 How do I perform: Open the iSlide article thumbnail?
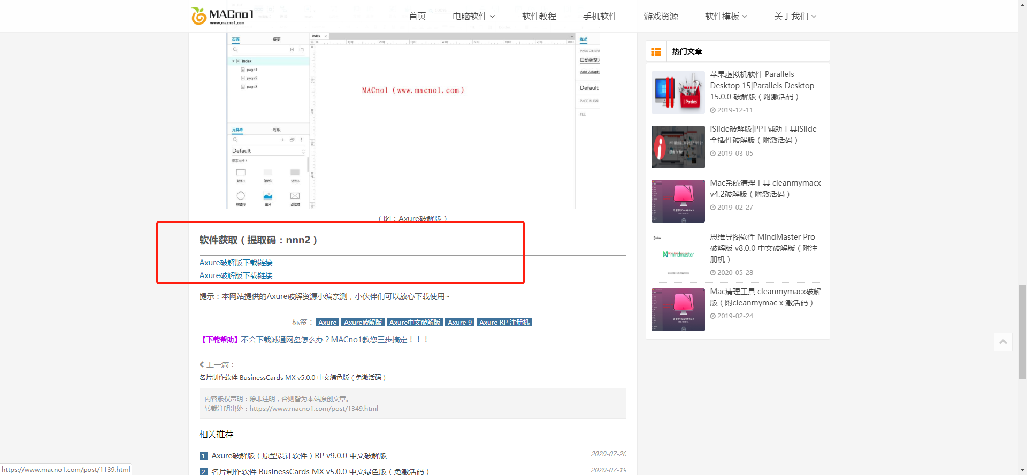tap(678, 147)
